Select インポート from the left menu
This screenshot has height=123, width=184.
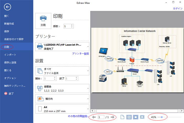point(10,55)
